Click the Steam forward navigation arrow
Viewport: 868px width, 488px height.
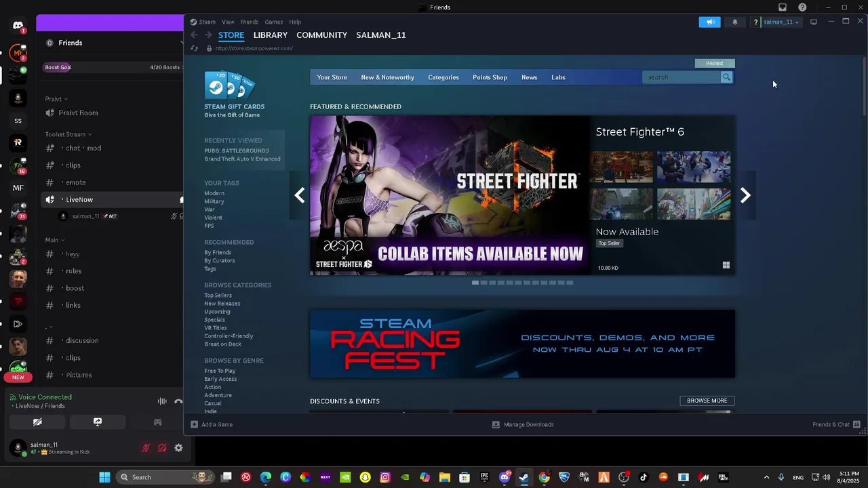pyautogui.click(x=208, y=35)
